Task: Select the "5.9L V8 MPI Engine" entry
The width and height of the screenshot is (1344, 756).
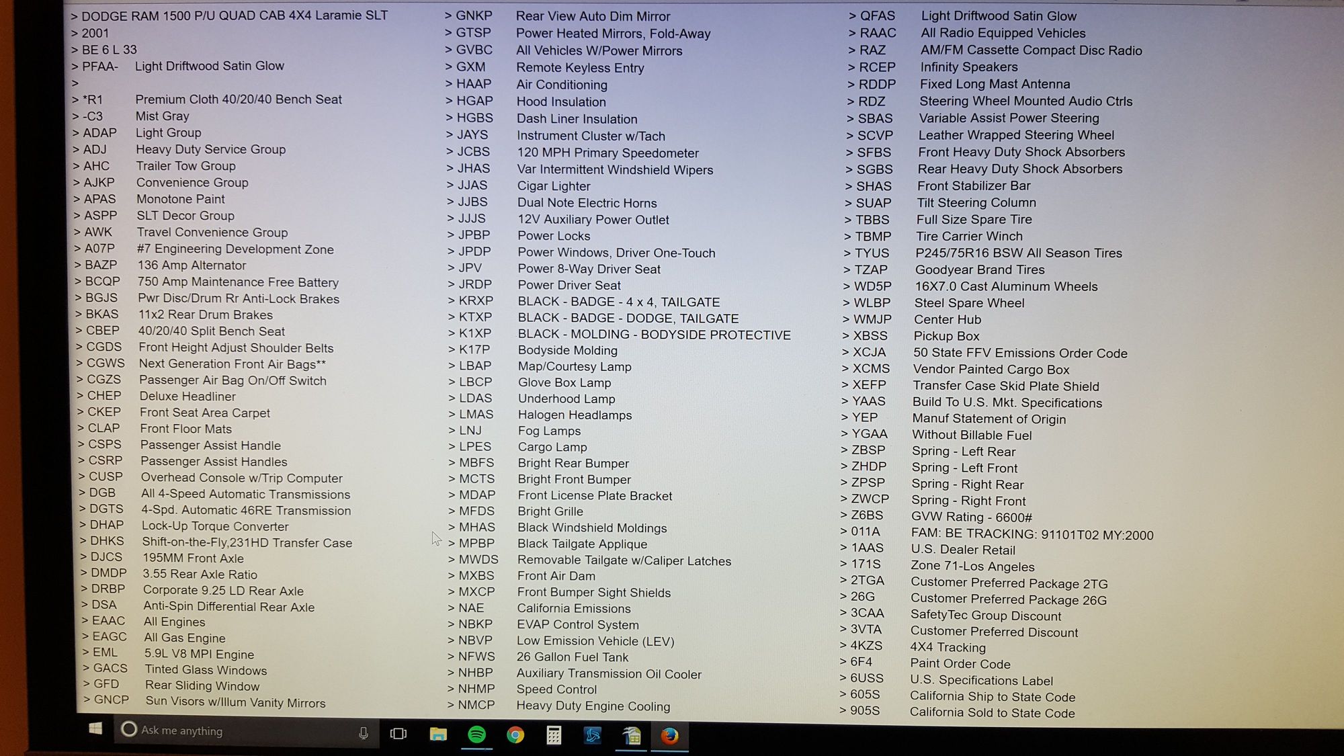Action: coord(199,654)
